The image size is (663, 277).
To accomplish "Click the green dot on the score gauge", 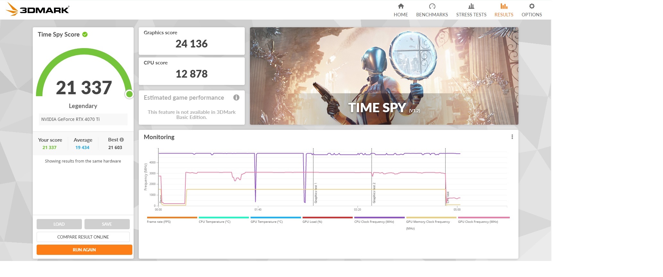I will [129, 94].
